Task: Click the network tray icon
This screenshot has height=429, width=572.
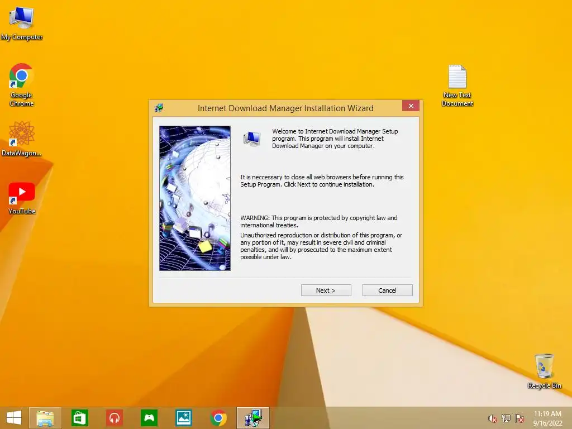Action: 506,418
